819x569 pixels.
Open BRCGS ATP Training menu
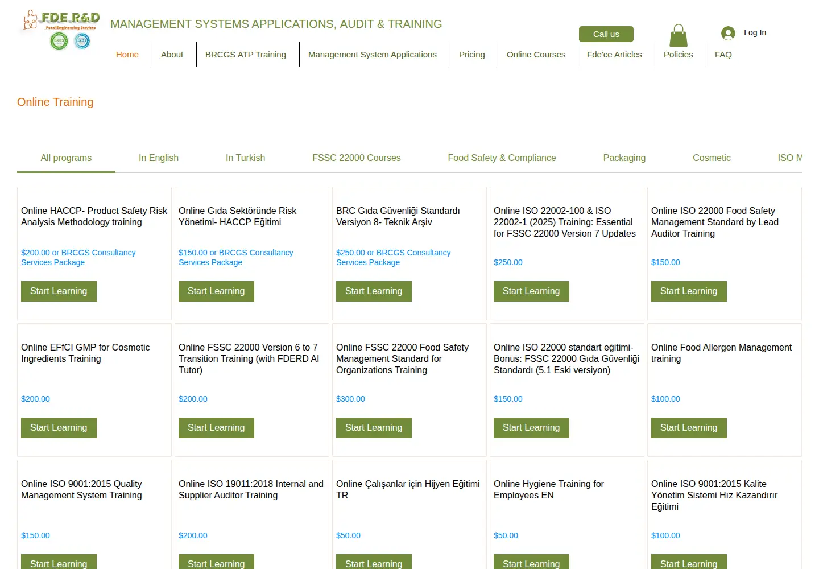coord(246,55)
